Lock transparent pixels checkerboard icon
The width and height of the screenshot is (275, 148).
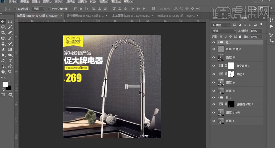(221, 37)
